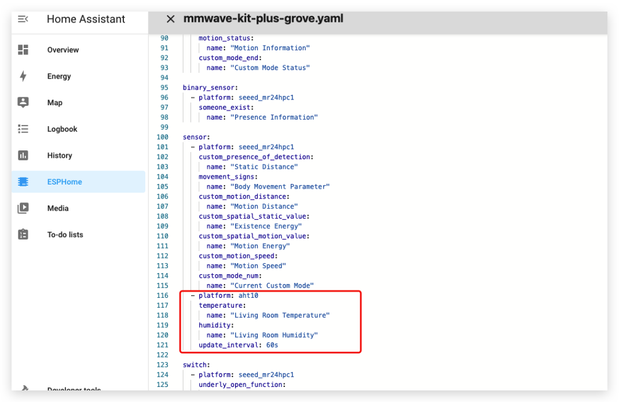
Task: Click the Logbook list icon
Action: (23, 129)
